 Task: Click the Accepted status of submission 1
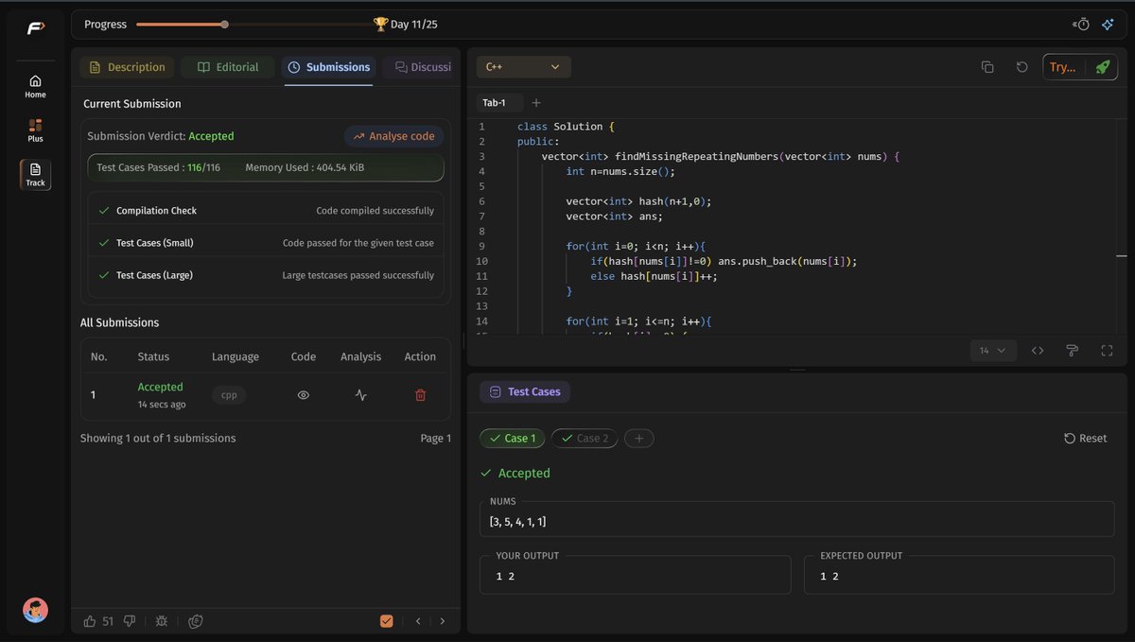[x=161, y=387]
